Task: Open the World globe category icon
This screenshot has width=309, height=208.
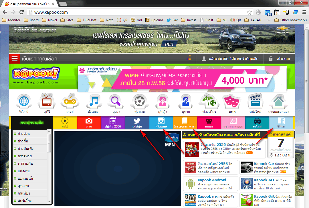Action: click(x=24, y=102)
